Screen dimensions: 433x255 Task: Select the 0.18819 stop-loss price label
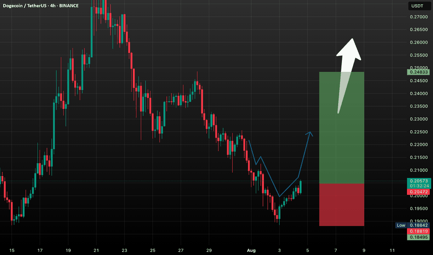click(419, 231)
